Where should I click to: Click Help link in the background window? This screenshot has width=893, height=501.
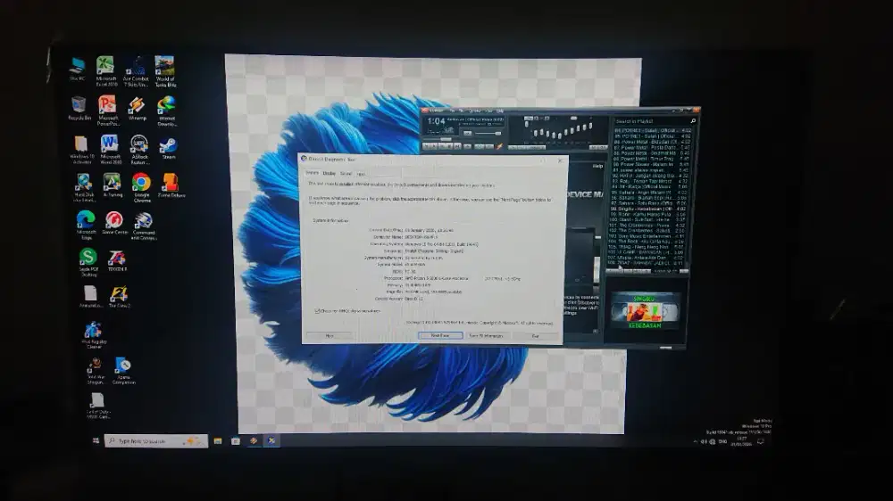[x=597, y=166]
